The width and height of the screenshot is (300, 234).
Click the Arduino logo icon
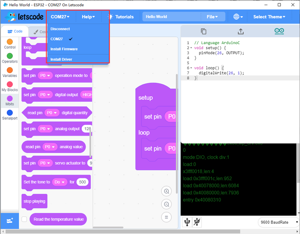click(279, 32)
